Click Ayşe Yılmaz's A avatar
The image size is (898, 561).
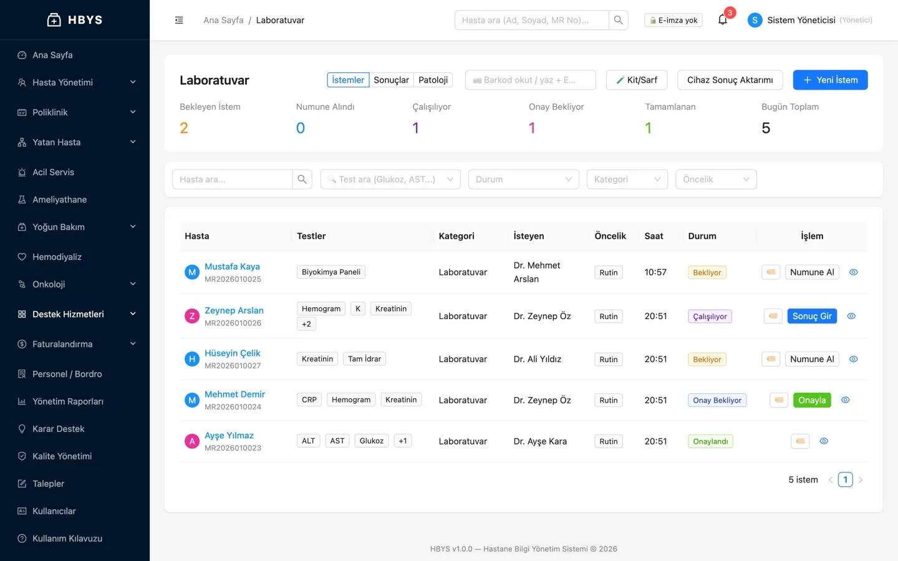(192, 441)
